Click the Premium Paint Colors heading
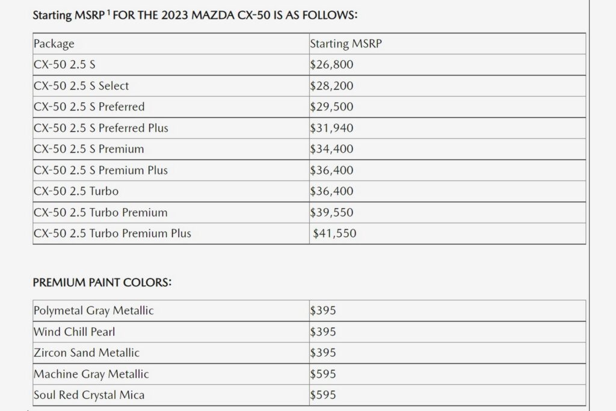Viewport: 616px width, 411px height. (x=102, y=283)
